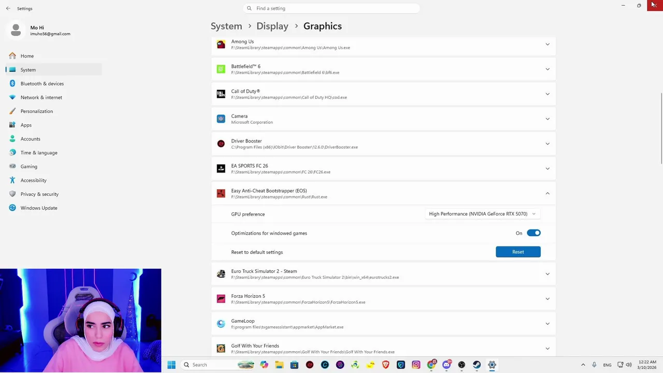Open Google Chrome from the taskbar
The width and height of the screenshot is (663, 373).
[431, 365]
